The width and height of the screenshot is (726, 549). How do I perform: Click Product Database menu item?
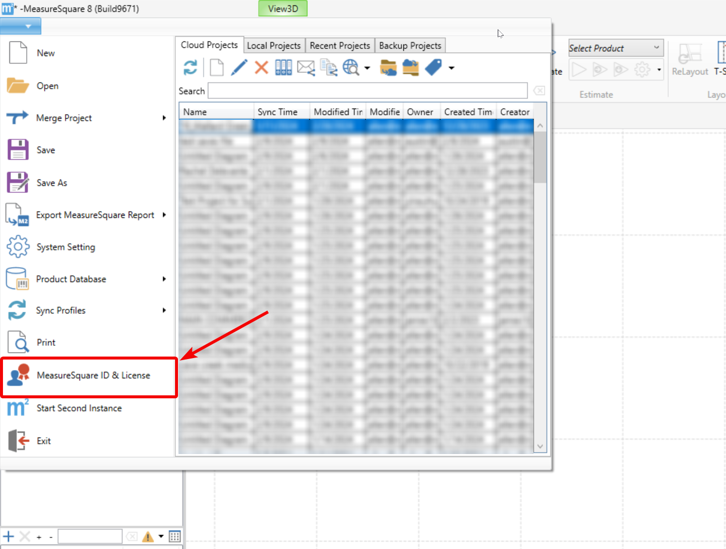tap(87, 279)
